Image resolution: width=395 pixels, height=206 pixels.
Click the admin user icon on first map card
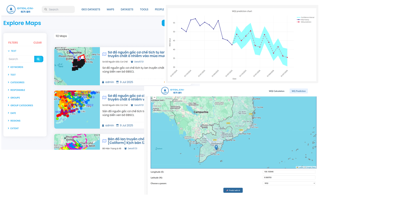pyautogui.click(x=103, y=82)
